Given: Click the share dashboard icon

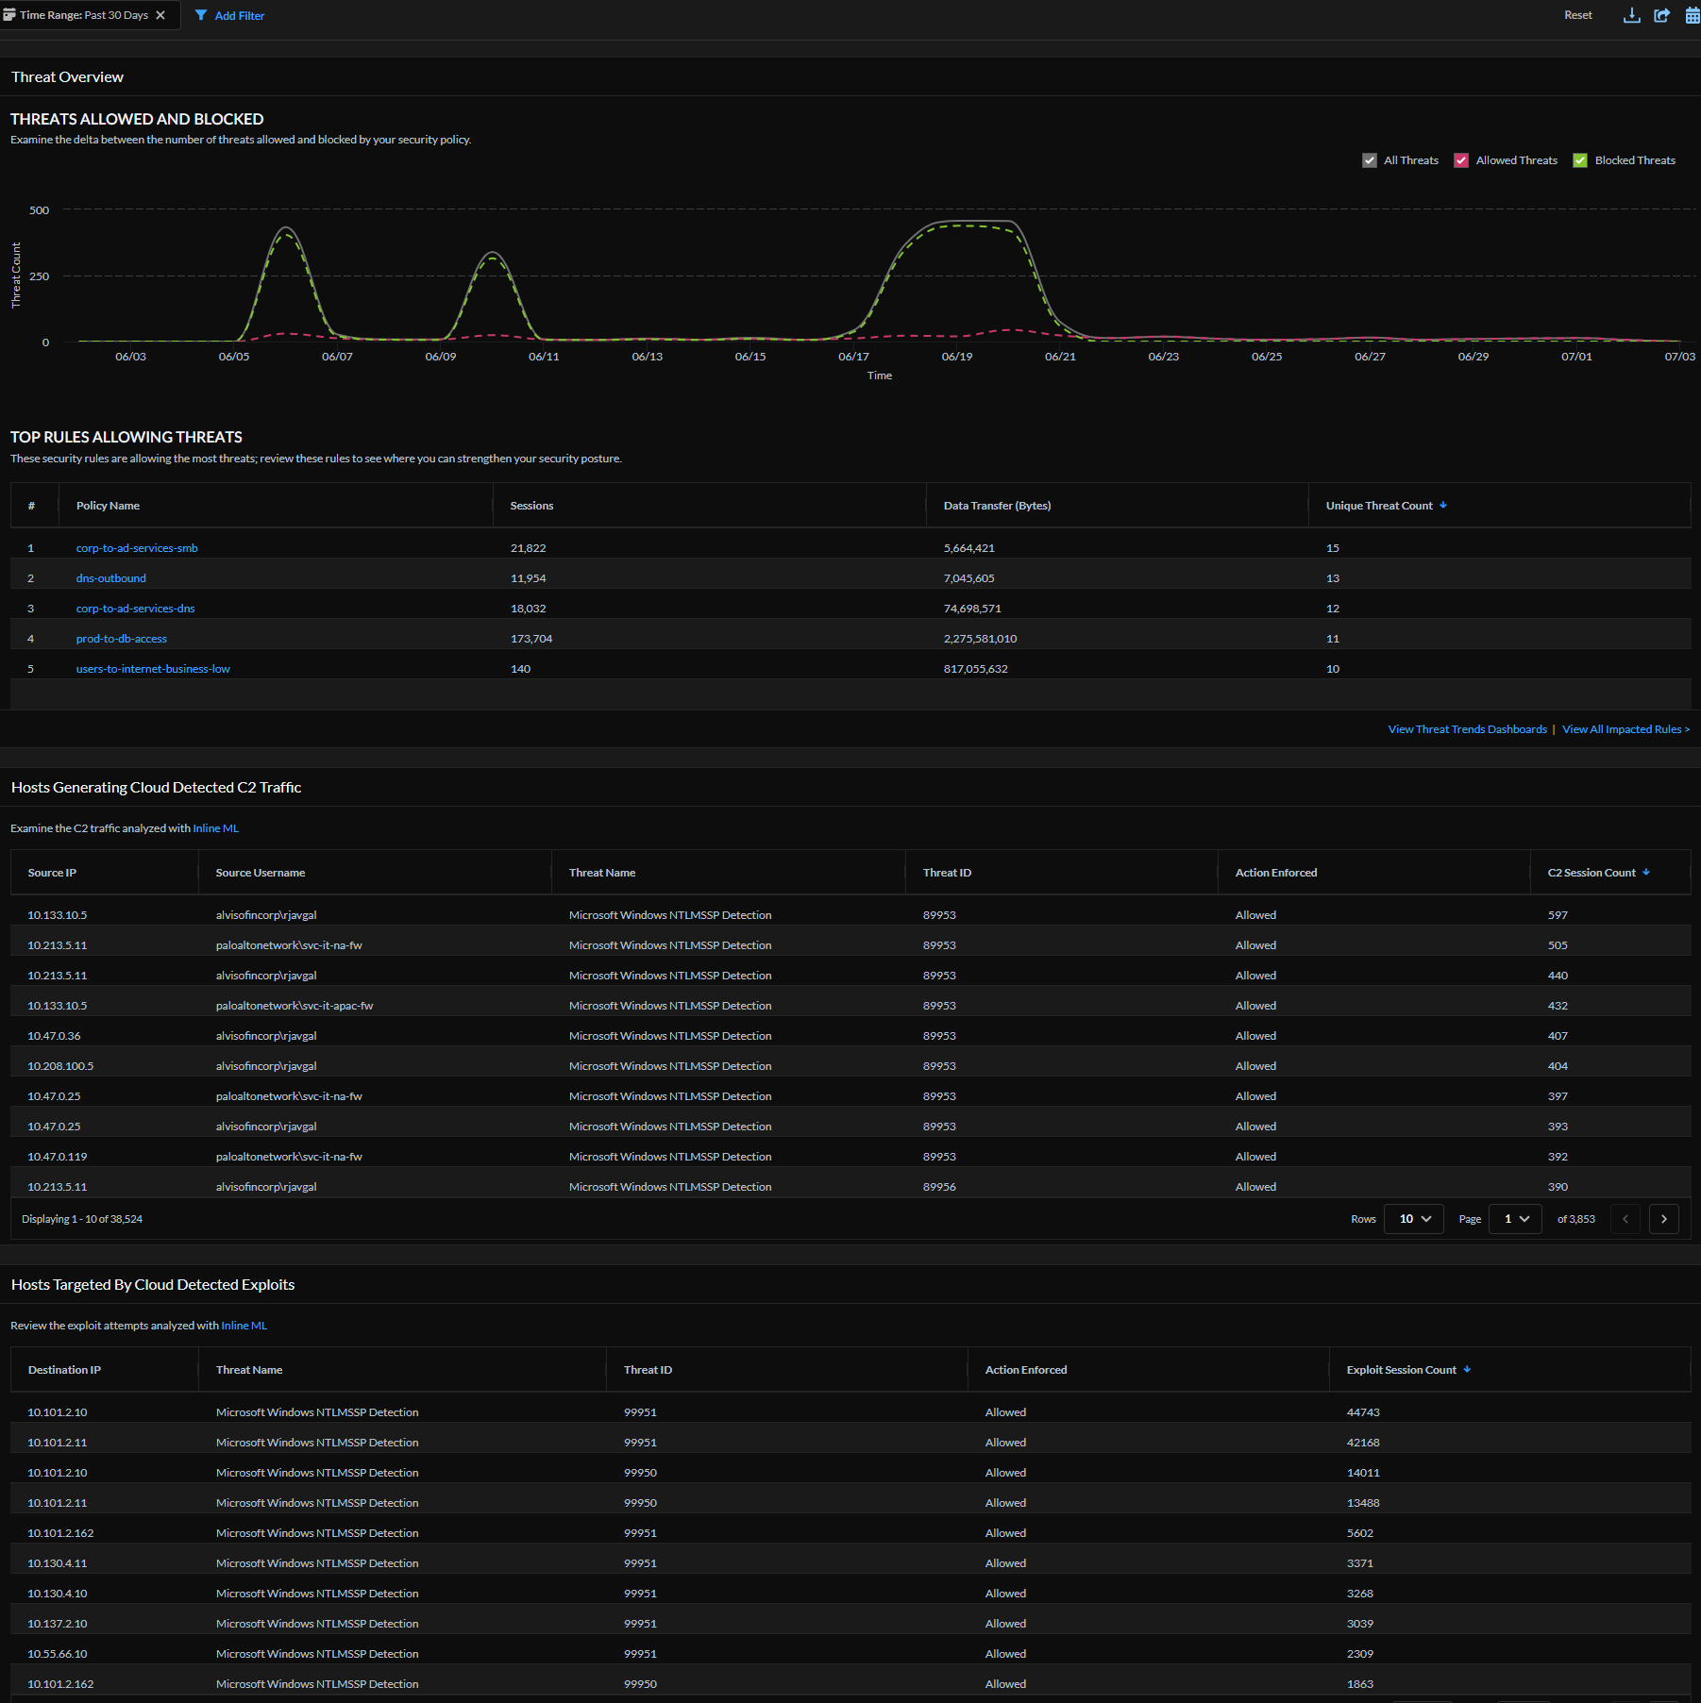Looking at the screenshot, I should 1662,15.
